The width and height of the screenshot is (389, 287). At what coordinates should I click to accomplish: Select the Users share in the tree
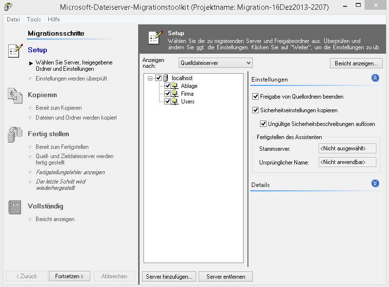coord(188,101)
